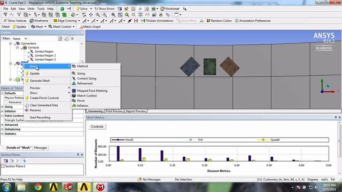This screenshot has height=192, width=342.
Task: Click the orange meshed face in viewport
Action: pos(230,67)
